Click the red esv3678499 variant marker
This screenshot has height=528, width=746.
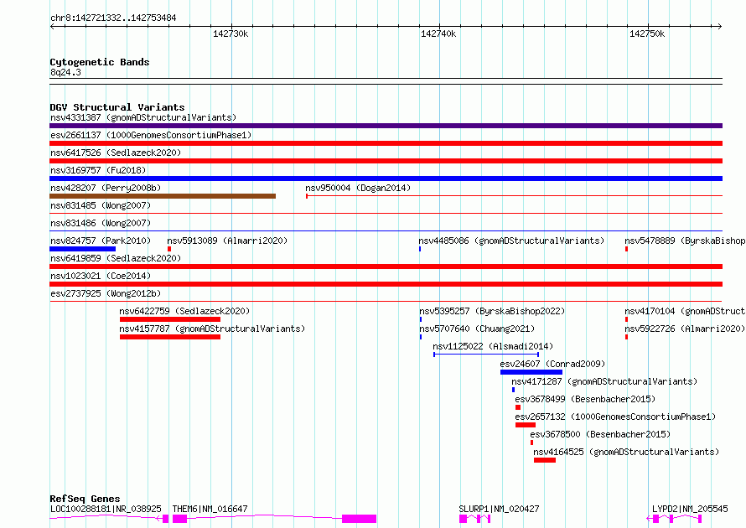(518, 407)
